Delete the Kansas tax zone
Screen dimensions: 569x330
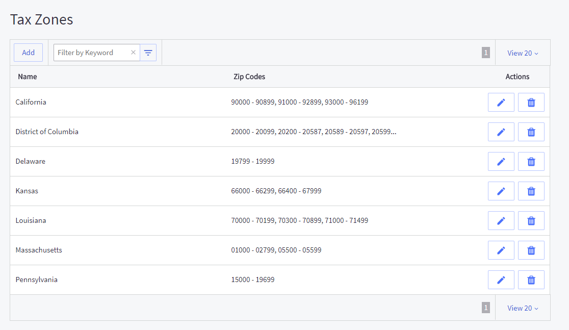[531, 191]
